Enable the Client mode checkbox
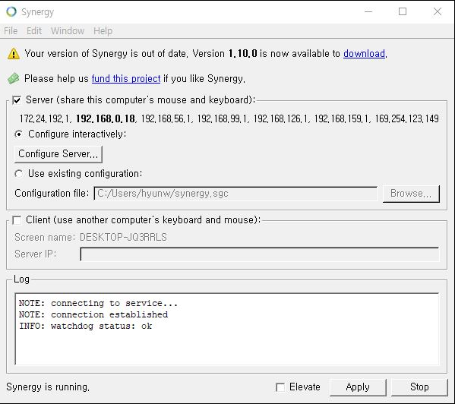The height and width of the screenshot is (404, 455). (17, 220)
